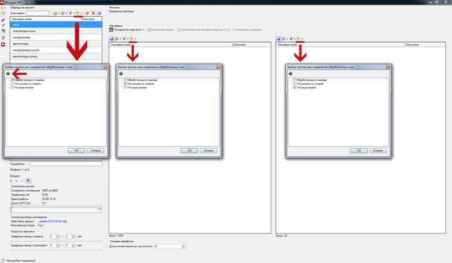Click Отмена in right dialog
The image size is (452, 263).
click(x=378, y=150)
